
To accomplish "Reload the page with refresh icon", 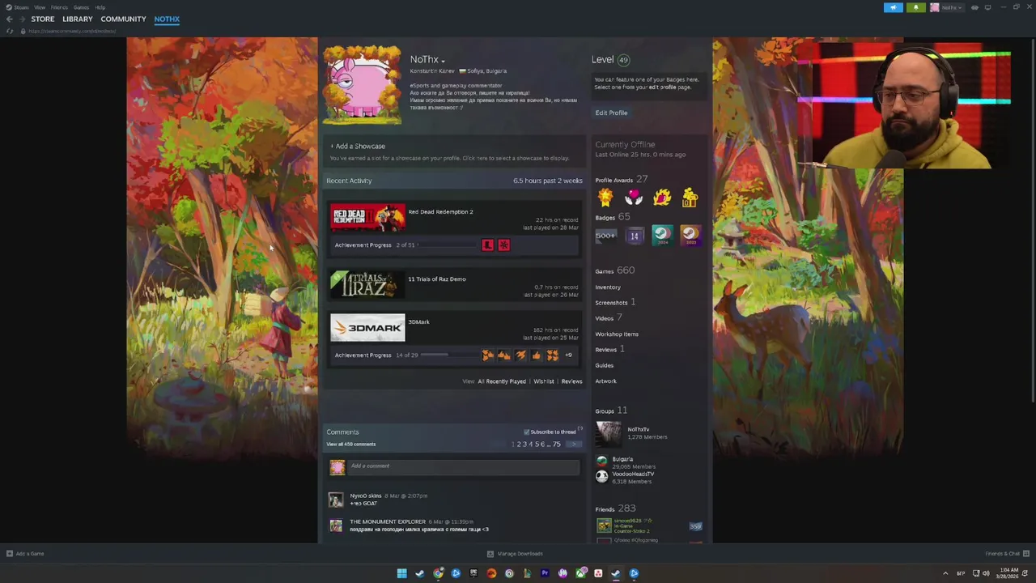I will click(10, 31).
